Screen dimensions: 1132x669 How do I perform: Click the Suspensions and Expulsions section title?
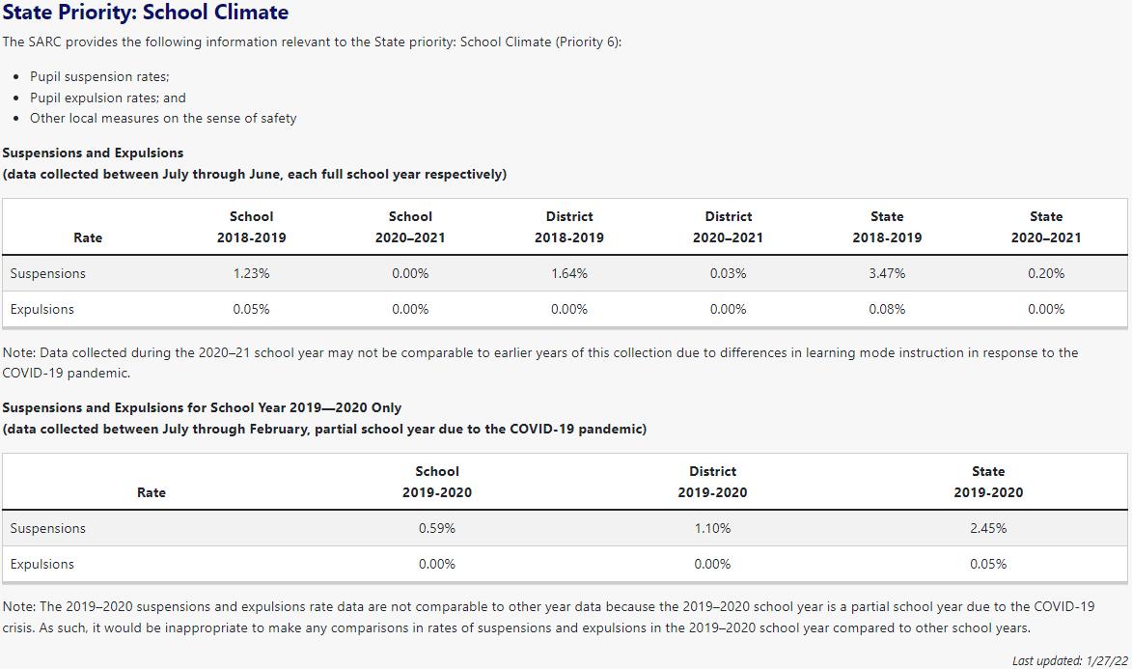(x=93, y=153)
